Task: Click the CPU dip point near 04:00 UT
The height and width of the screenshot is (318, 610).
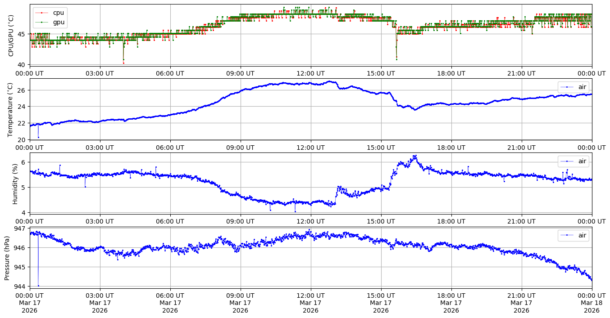Action: point(123,63)
